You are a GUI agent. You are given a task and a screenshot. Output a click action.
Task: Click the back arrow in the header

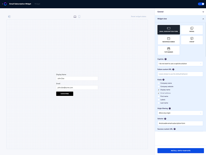pos(2,4)
